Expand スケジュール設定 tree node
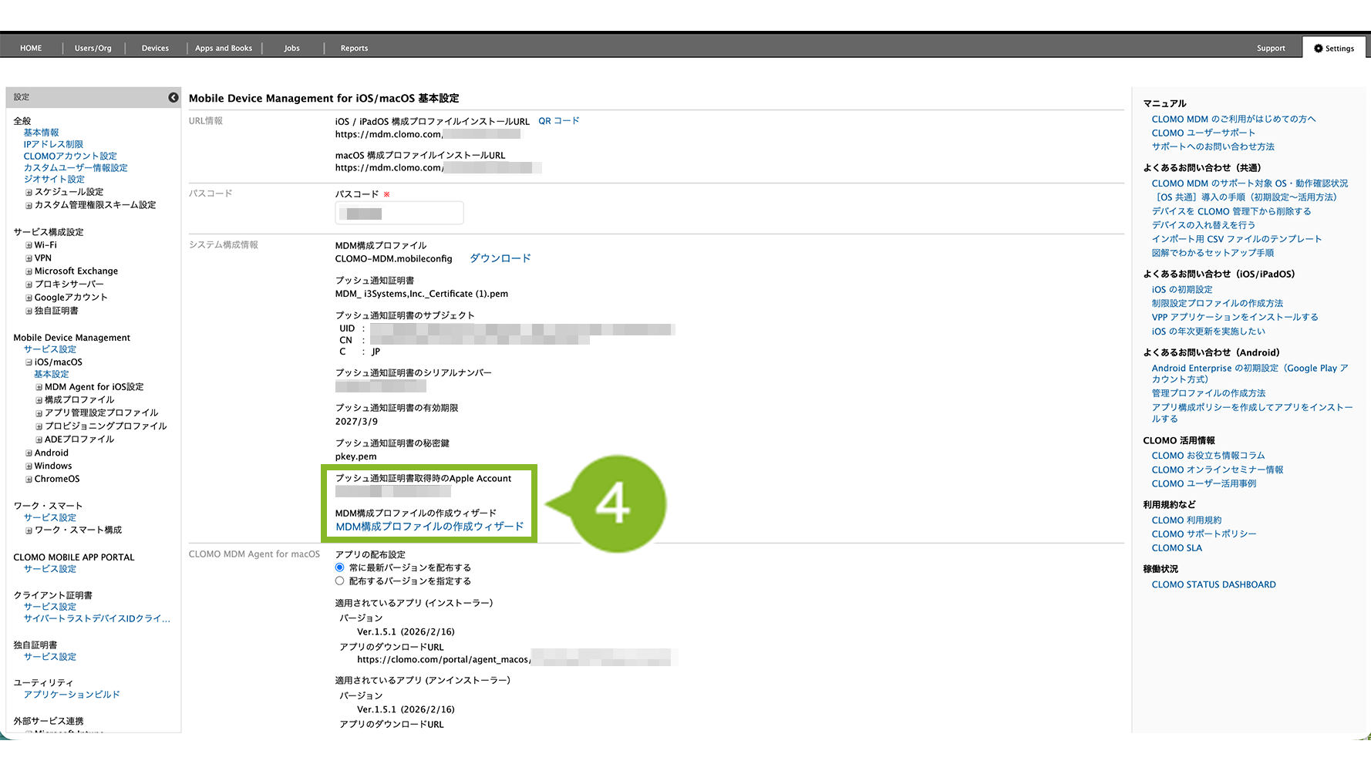This screenshot has width=1371, height=771. pyautogui.click(x=29, y=192)
